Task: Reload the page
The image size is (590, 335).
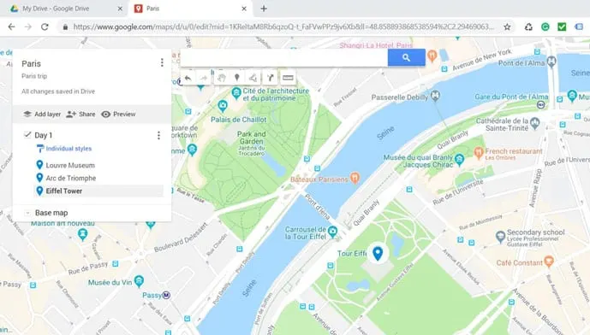Action: pos(45,26)
